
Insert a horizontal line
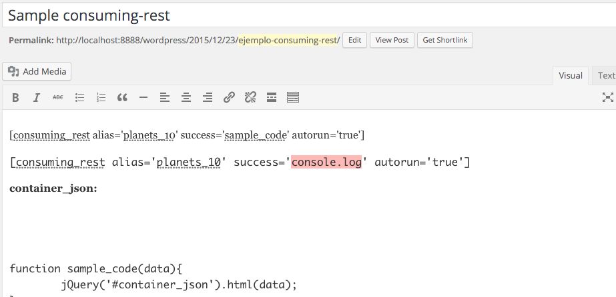(143, 97)
